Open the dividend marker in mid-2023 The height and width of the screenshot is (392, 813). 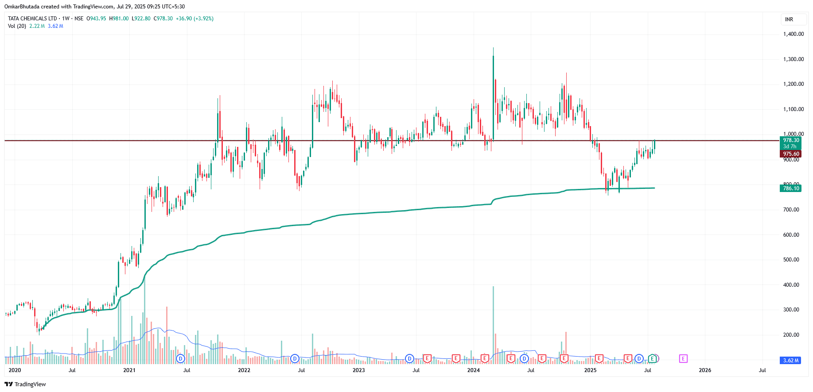tap(410, 358)
